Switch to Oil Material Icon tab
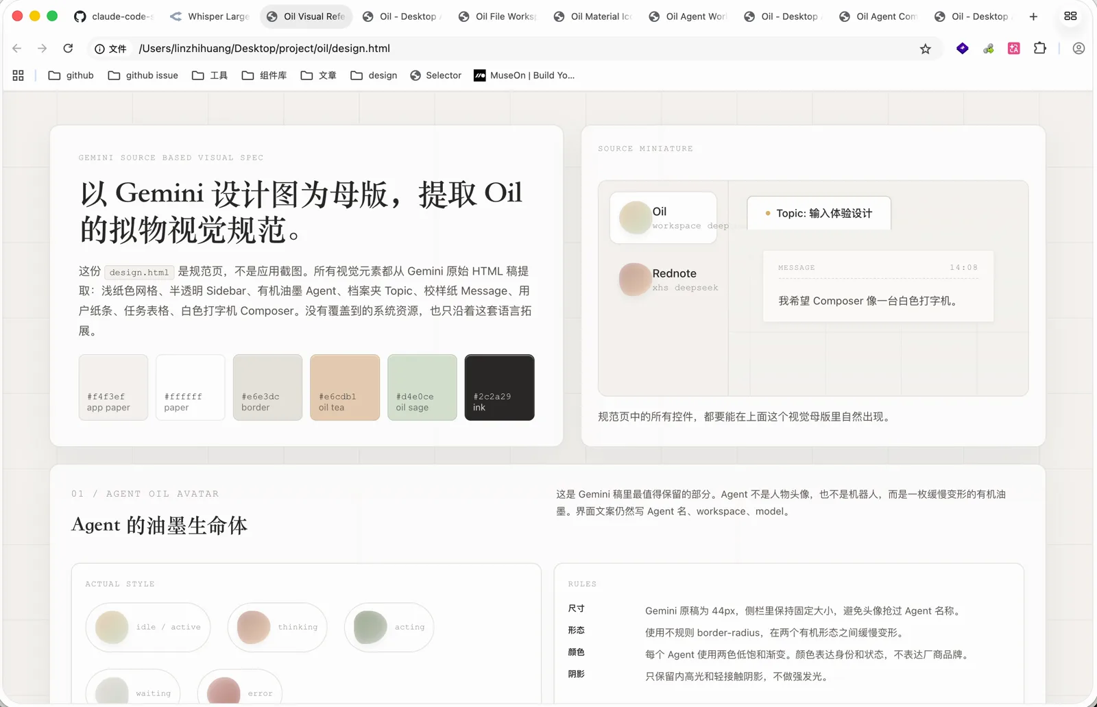Viewport: 1097px width, 707px height. point(593,16)
